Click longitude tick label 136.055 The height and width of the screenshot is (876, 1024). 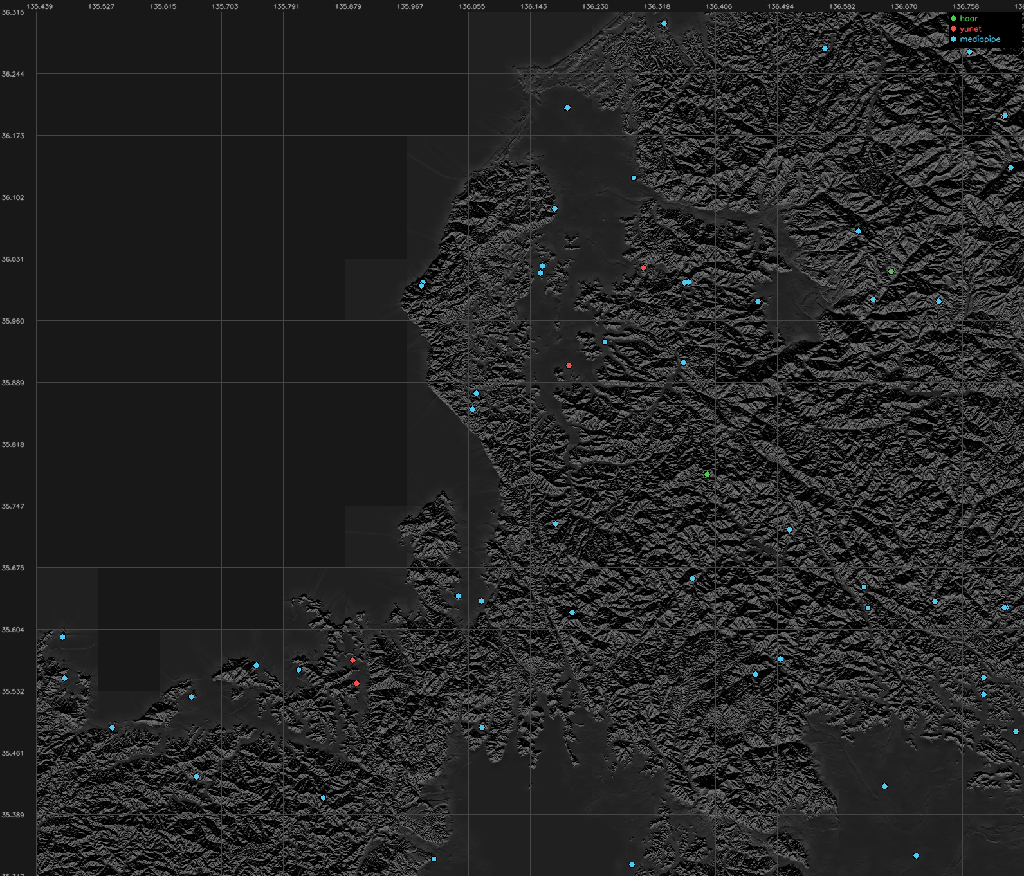pyautogui.click(x=472, y=6)
